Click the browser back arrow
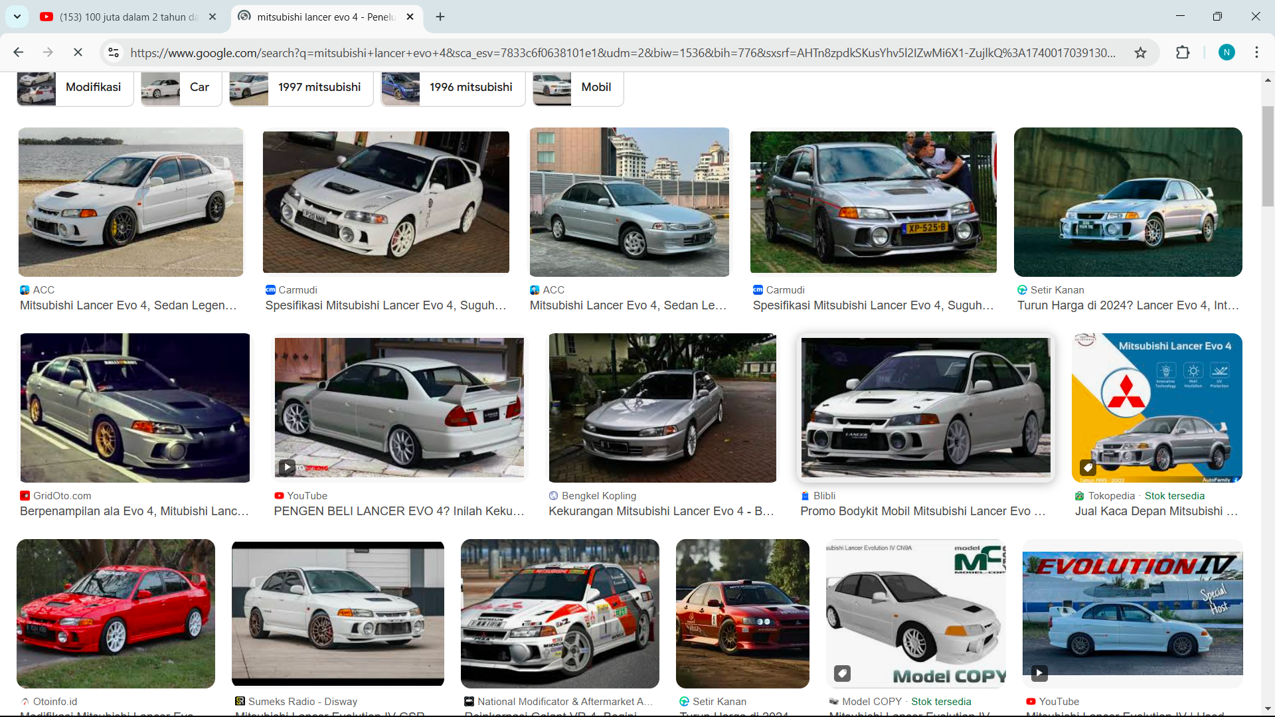The width and height of the screenshot is (1275, 717). [x=19, y=52]
